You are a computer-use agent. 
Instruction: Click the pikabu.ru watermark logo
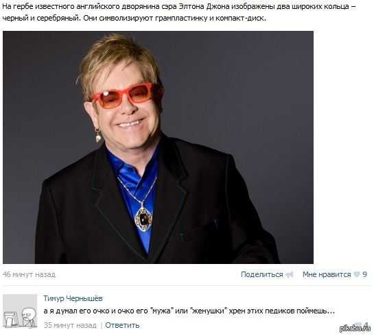[x=355, y=328]
